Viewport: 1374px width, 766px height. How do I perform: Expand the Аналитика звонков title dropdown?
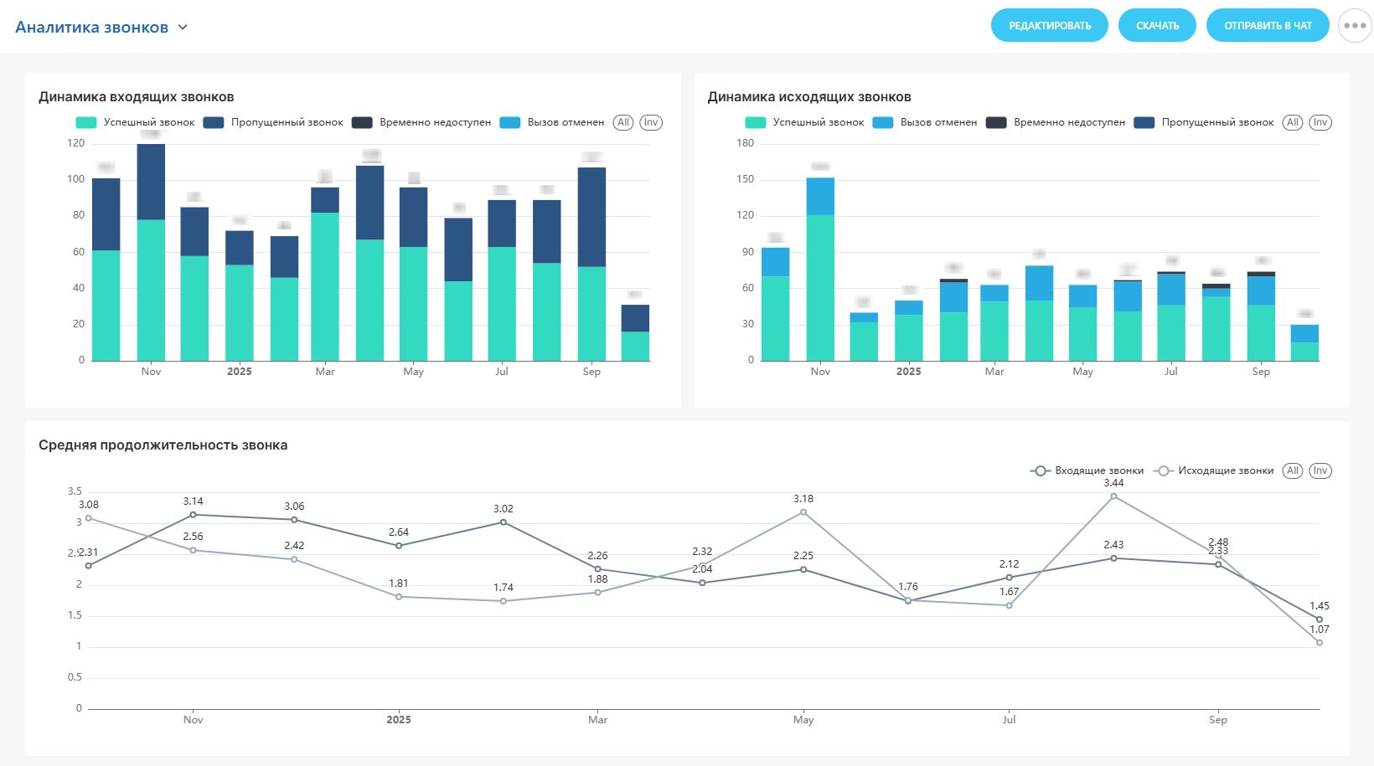(183, 28)
